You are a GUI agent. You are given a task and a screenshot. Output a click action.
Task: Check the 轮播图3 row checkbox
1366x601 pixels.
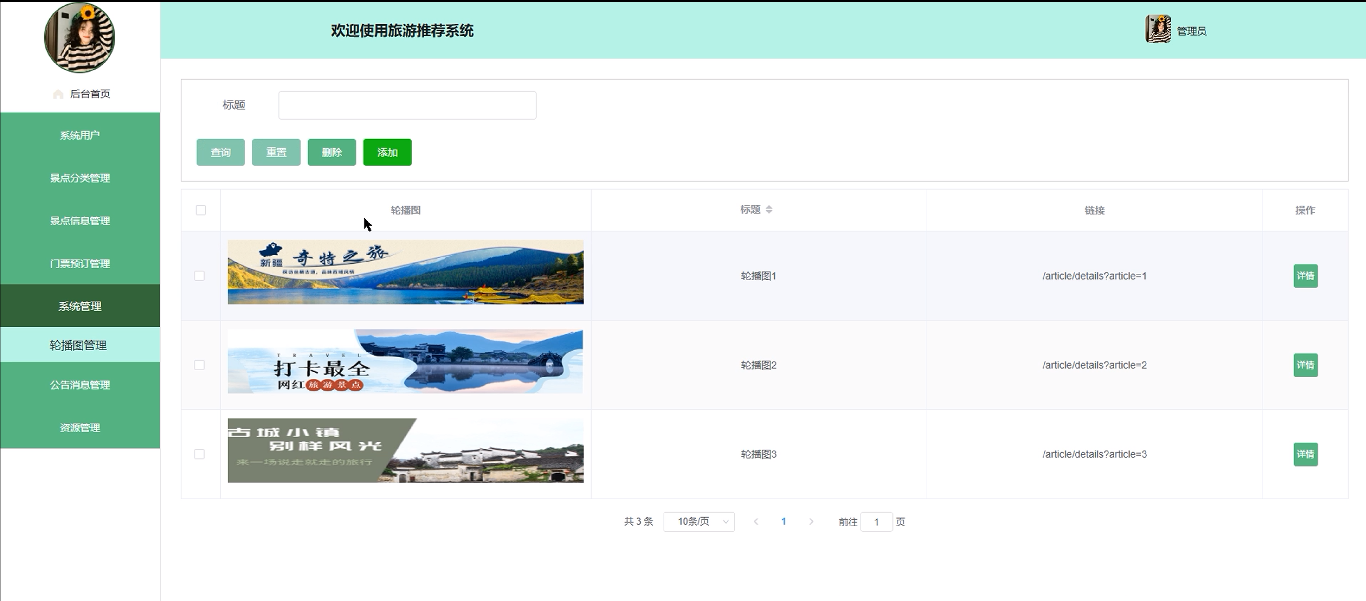(x=199, y=454)
